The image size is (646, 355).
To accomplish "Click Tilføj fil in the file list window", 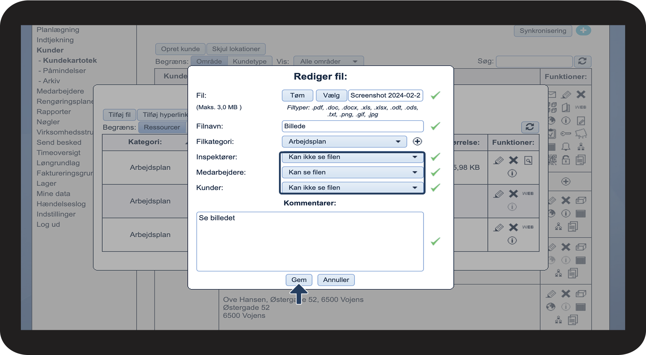I will click(119, 115).
